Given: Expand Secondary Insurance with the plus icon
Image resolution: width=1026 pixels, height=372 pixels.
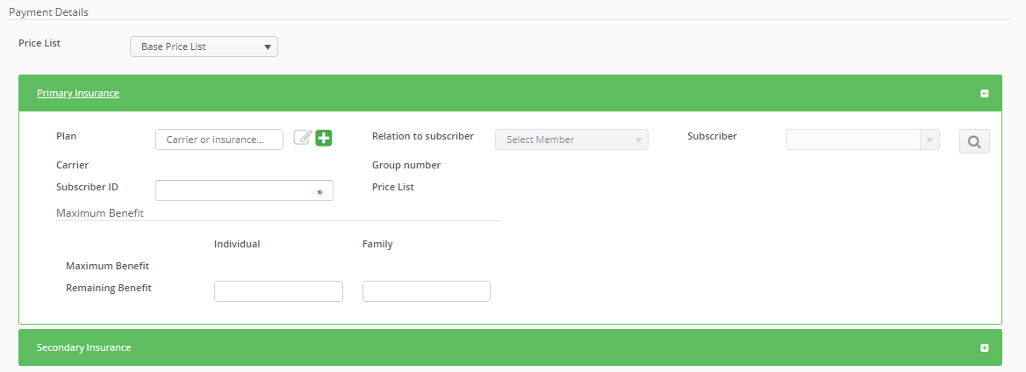Looking at the screenshot, I should pos(984,347).
